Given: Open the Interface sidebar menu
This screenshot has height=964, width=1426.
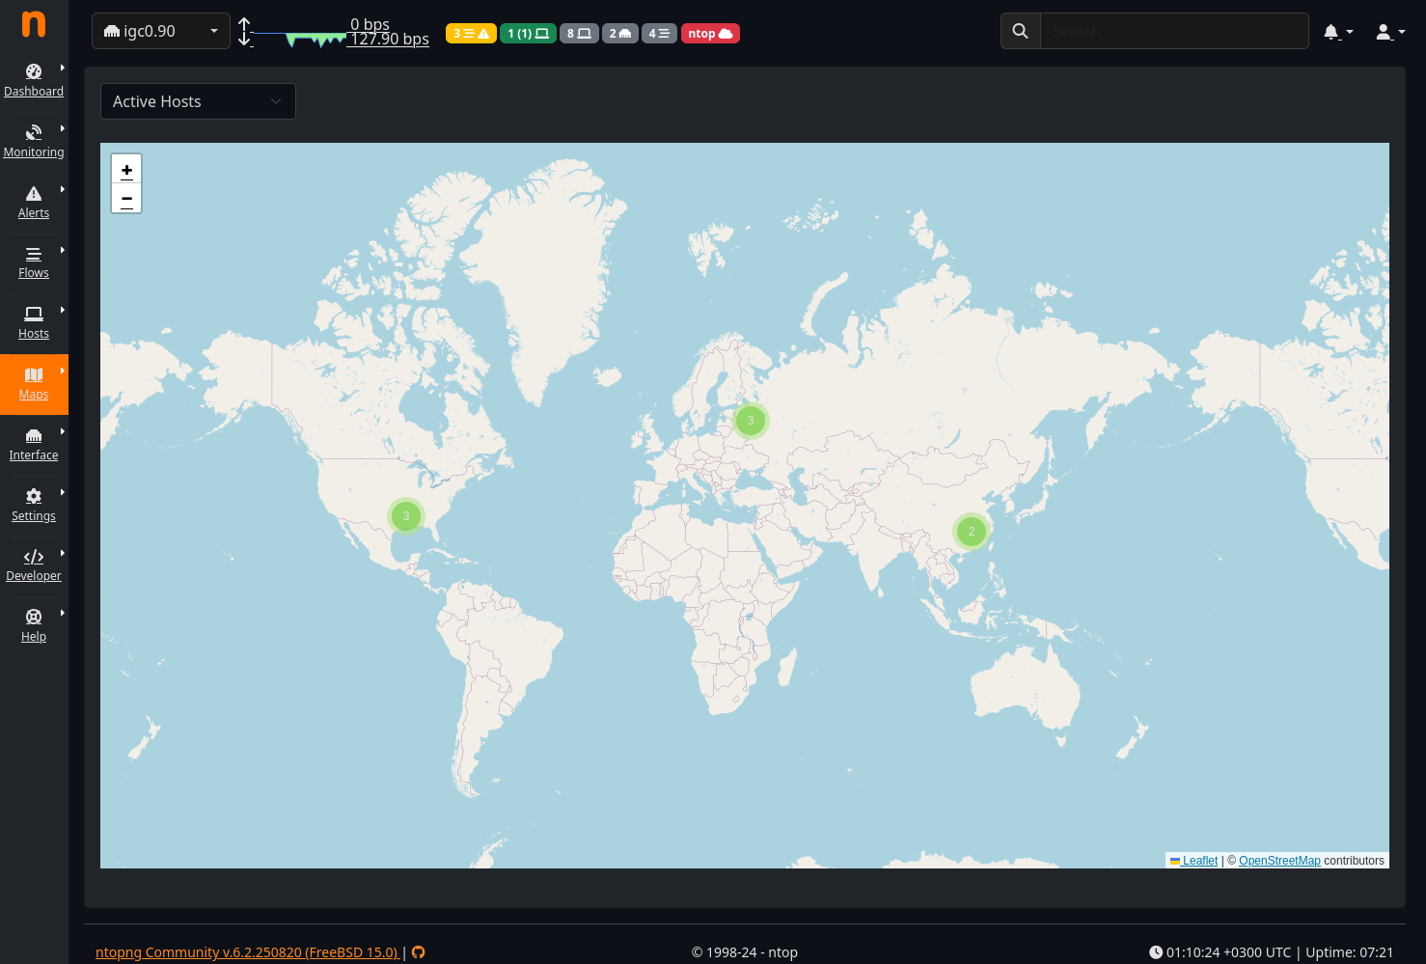Looking at the screenshot, I should pyautogui.click(x=34, y=444).
